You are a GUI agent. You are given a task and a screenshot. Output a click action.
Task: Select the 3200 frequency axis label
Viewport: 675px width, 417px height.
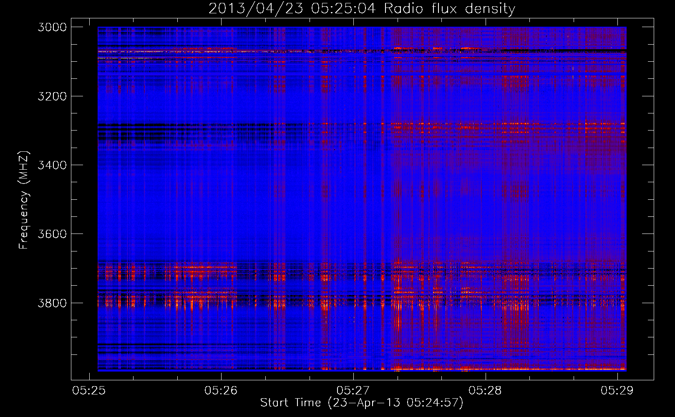tap(52, 96)
